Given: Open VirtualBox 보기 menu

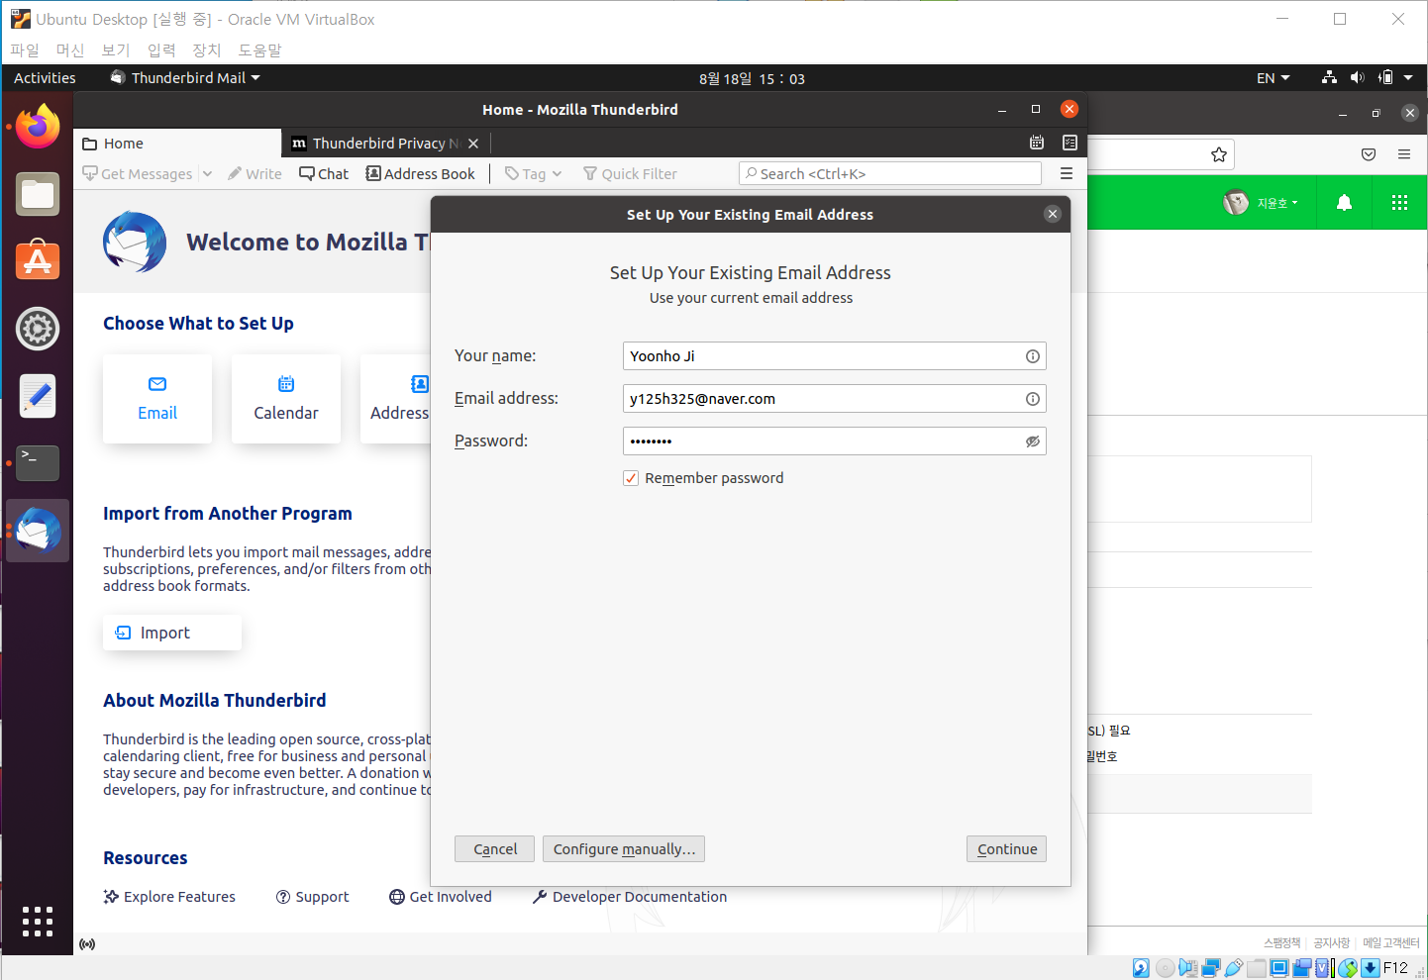Looking at the screenshot, I should point(116,49).
